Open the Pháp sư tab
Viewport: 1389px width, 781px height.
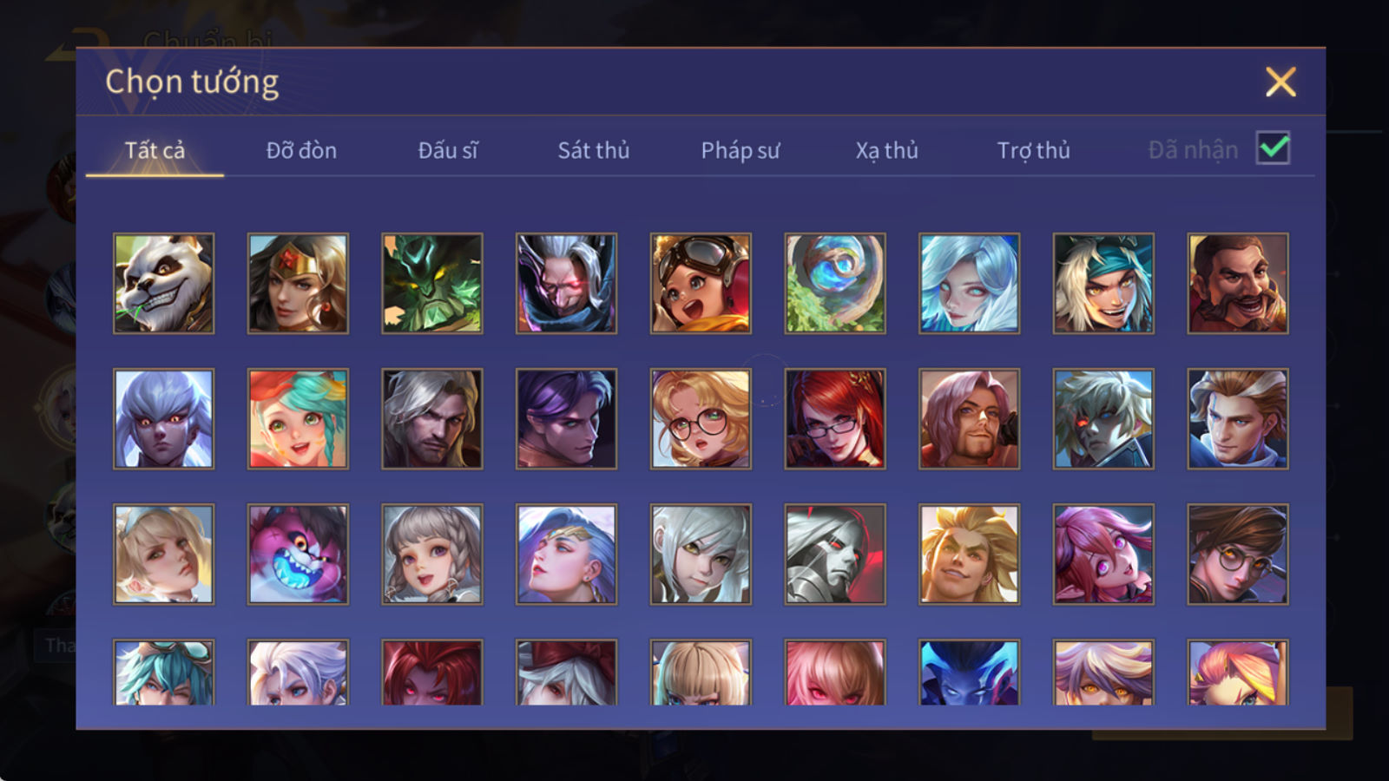pos(741,150)
